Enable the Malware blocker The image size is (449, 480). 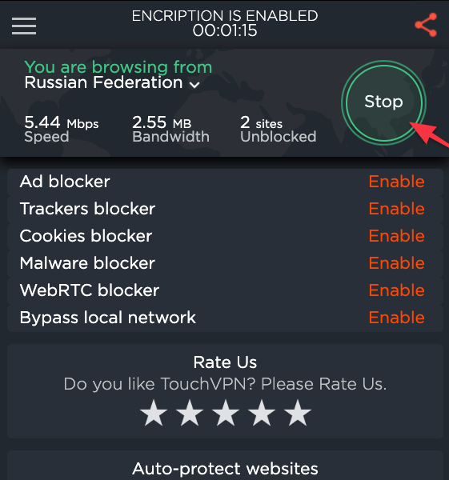pyautogui.click(x=397, y=263)
